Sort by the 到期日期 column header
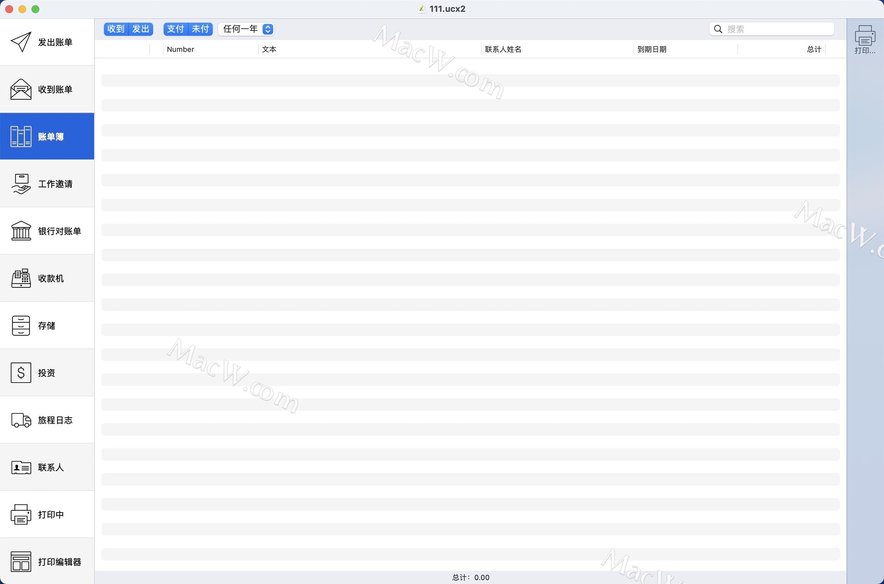 [651, 49]
